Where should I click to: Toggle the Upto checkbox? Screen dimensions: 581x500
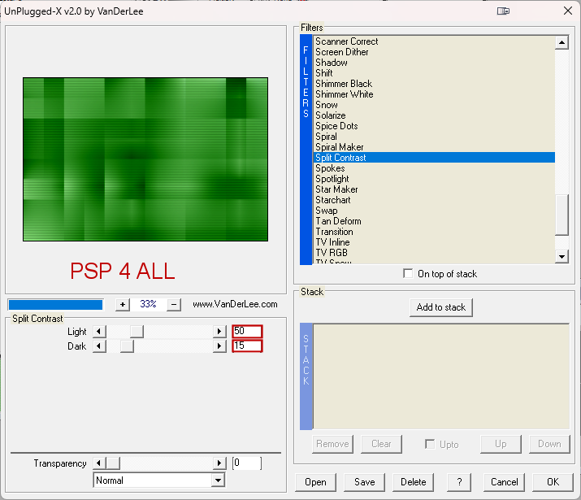(x=430, y=444)
